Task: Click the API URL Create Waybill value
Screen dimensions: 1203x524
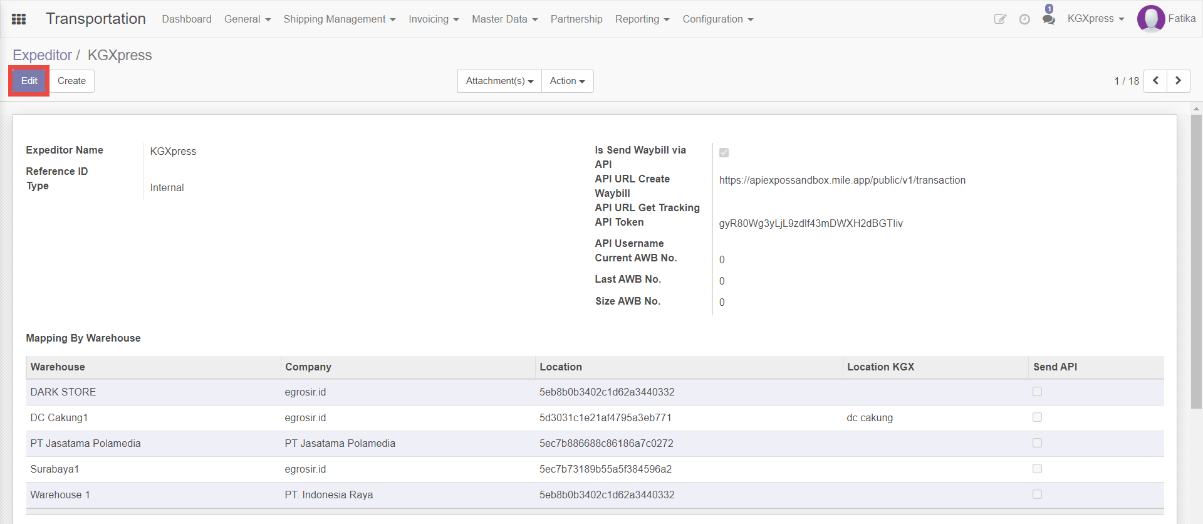Action: (842, 181)
